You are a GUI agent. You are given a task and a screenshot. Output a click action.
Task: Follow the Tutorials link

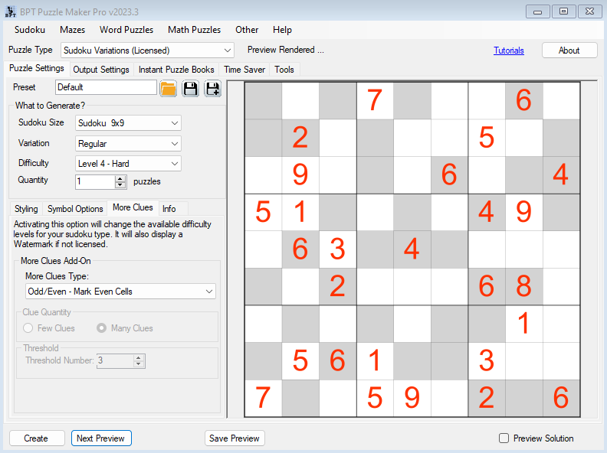[x=509, y=51]
